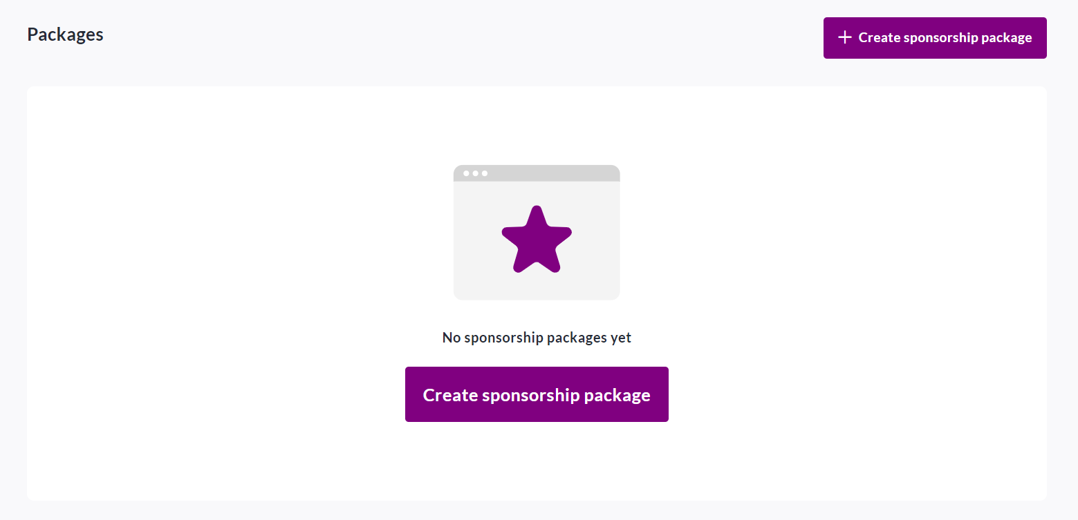Click the word "sponsorship" in the empty-state message

(x=503, y=338)
